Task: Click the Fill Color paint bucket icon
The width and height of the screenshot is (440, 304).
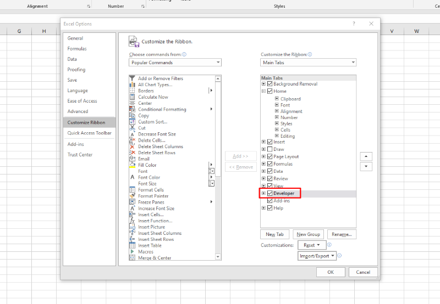Action: pyautogui.click(x=132, y=165)
